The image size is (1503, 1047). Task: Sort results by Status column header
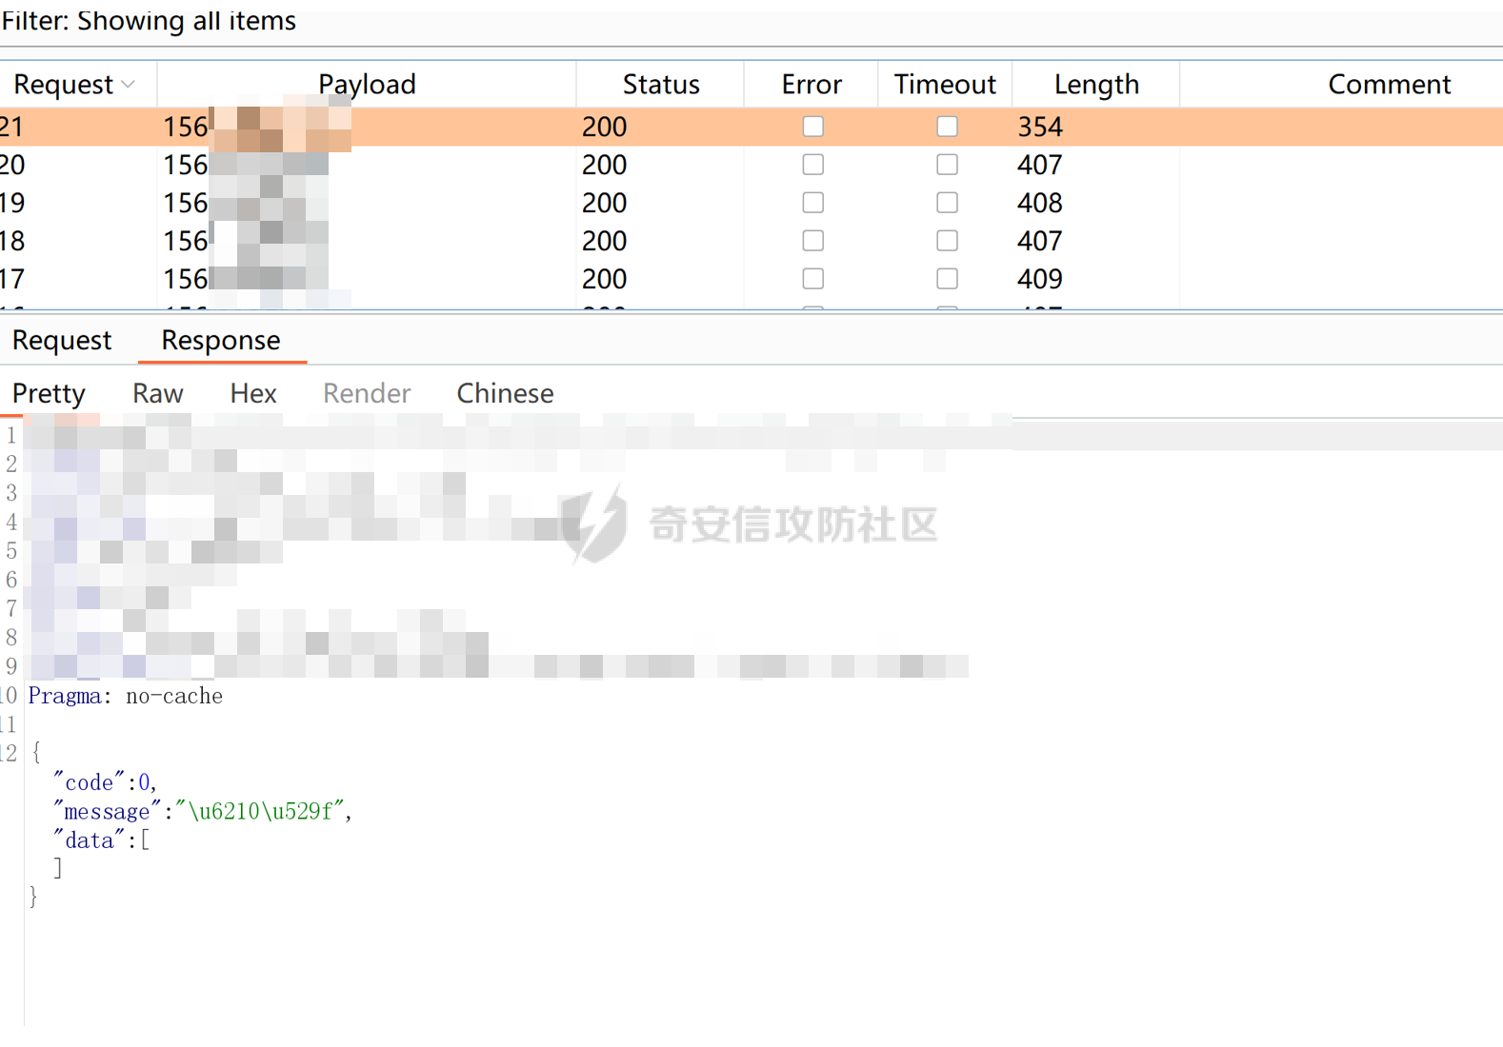point(660,85)
